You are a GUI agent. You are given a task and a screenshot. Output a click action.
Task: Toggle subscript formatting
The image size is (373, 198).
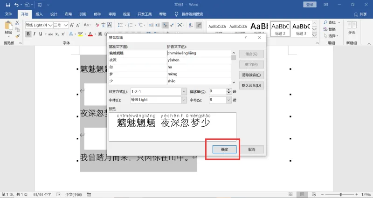57,34
